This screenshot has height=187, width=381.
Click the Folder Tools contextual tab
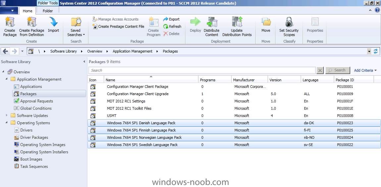point(48,3)
